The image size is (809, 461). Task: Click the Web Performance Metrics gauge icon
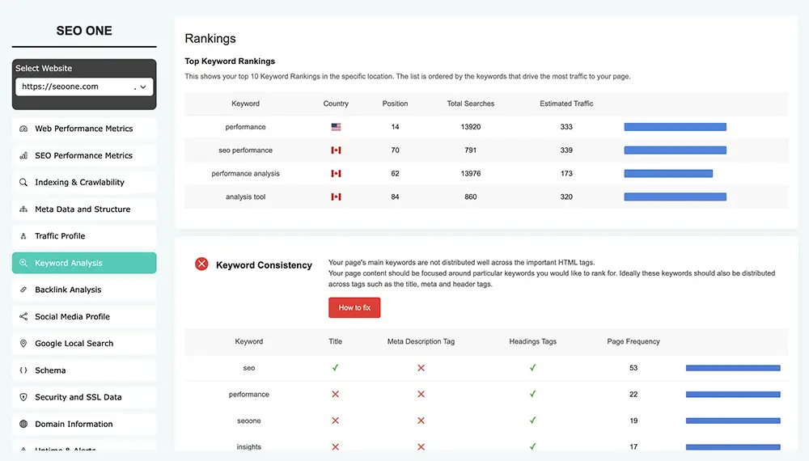point(23,129)
